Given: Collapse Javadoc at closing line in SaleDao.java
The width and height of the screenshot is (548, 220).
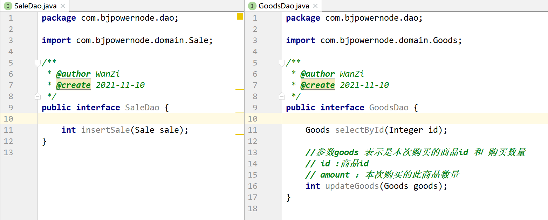Looking at the screenshot, I should 38,96.
